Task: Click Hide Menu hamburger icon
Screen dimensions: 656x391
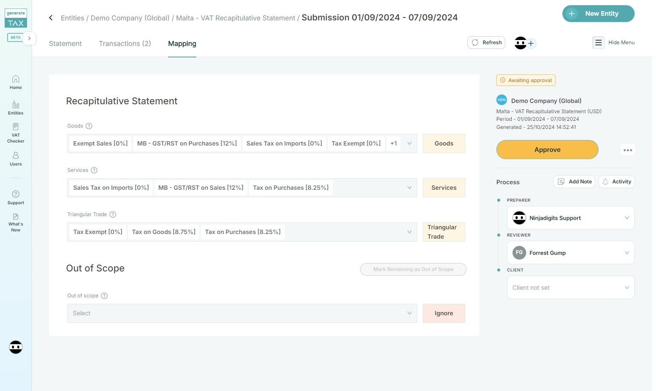Action: (598, 43)
